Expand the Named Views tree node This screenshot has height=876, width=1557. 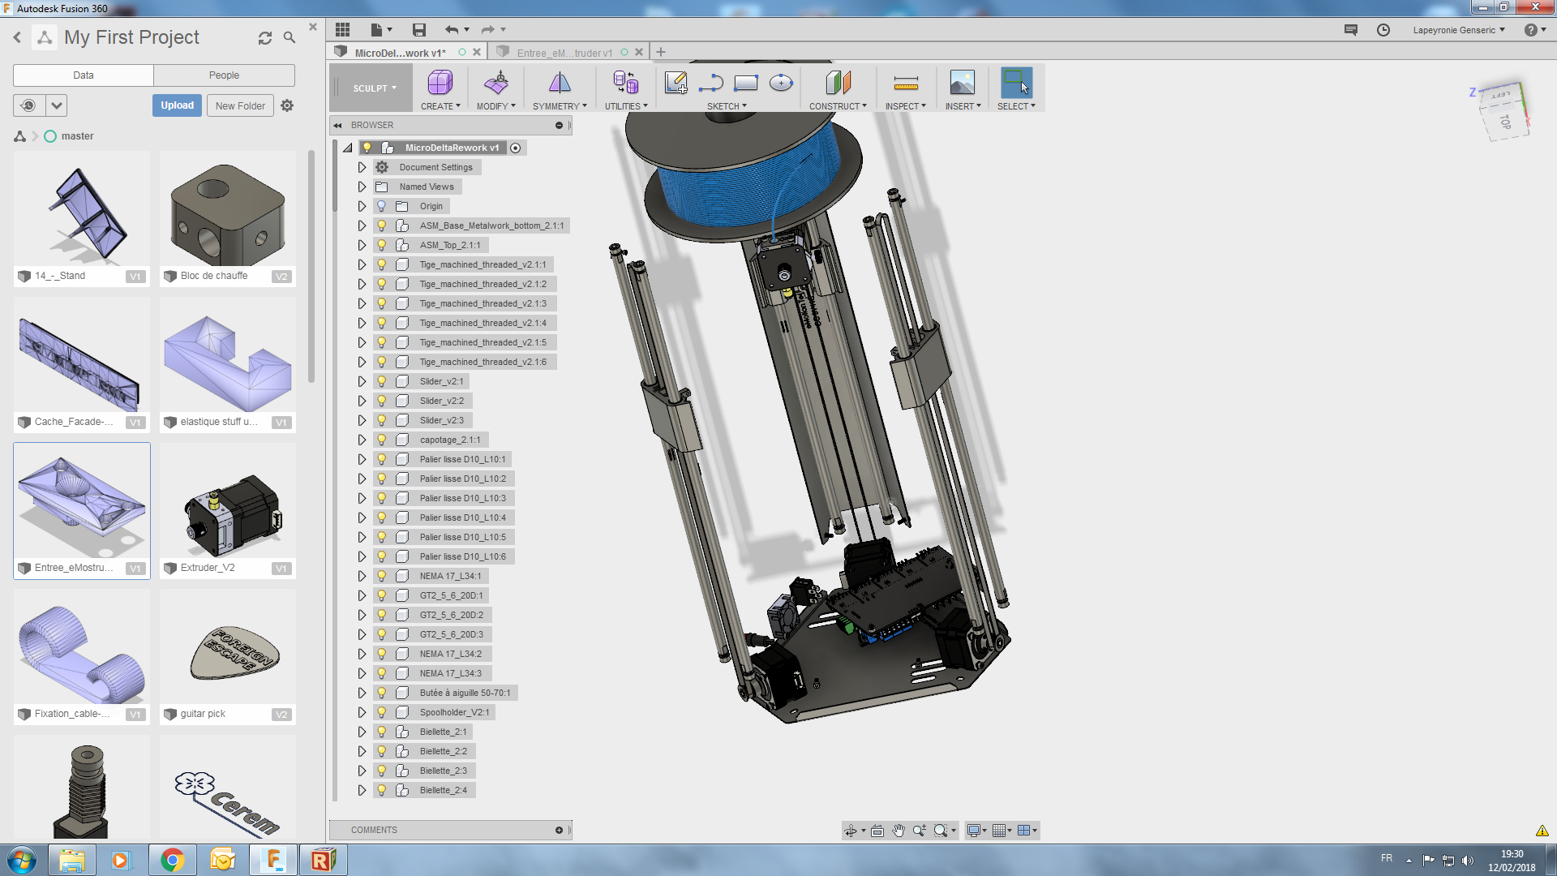(362, 187)
